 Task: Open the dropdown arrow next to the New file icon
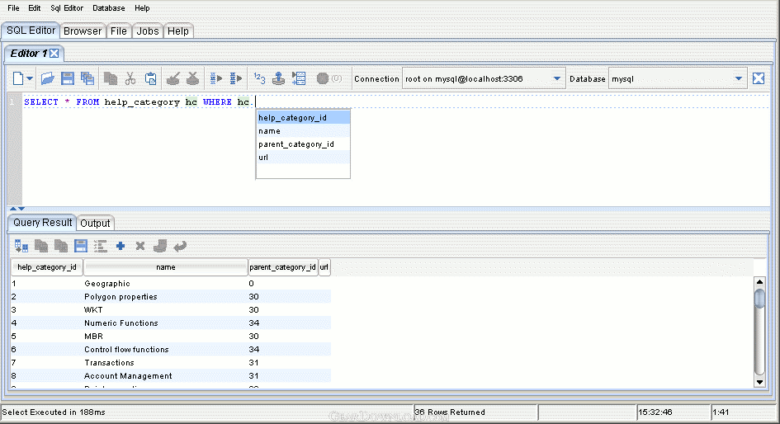pyautogui.click(x=30, y=78)
